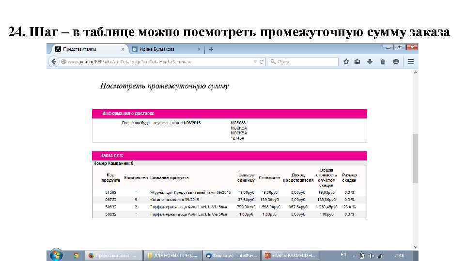465x261 pixels.
Task: Click product code 08782
Action: coord(110,200)
